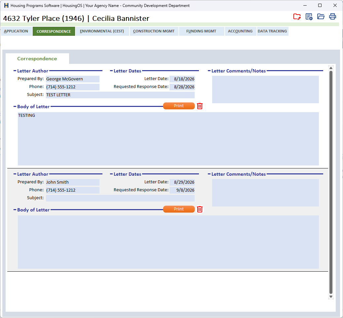The width and height of the screenshot is (343, 318).
Task: Open the blue folder icon in header
Action: pyautogui.click(x=321, y=17)
